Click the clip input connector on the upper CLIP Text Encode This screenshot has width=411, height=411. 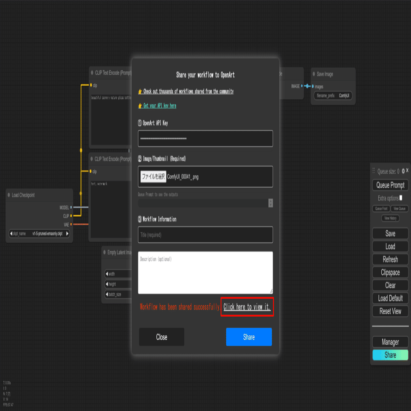pyautogui.click(x=91, y=85)
